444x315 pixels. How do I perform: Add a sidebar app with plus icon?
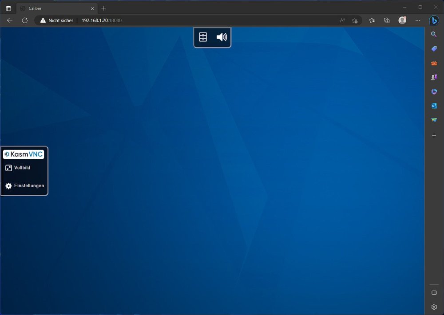point(434,136)
